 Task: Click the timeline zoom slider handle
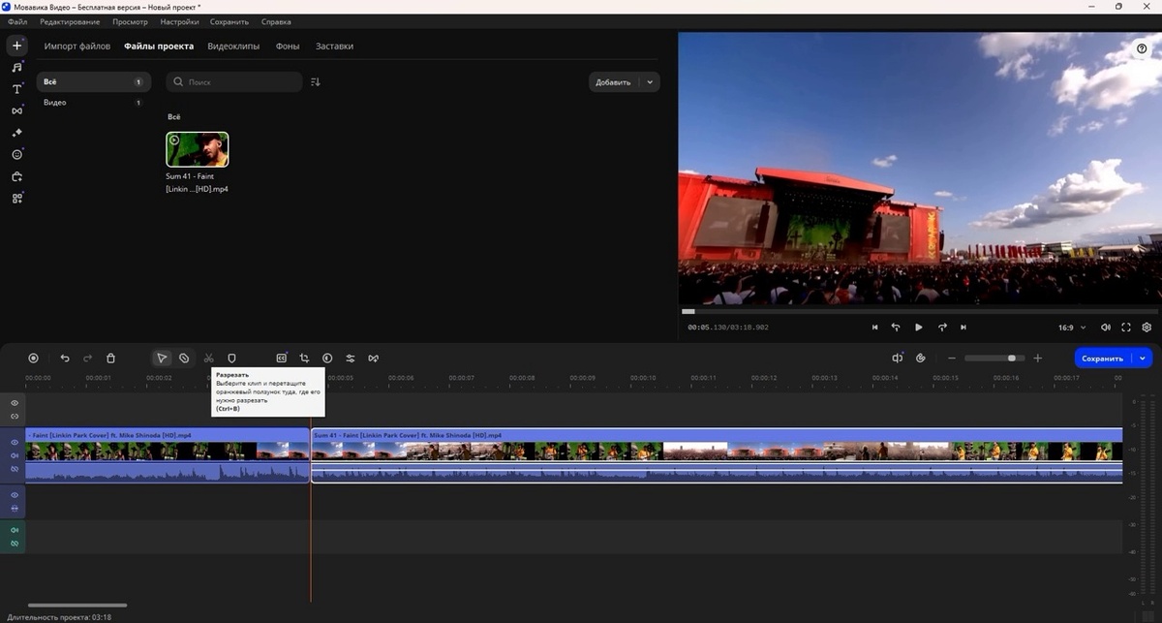pos(1012,358)
